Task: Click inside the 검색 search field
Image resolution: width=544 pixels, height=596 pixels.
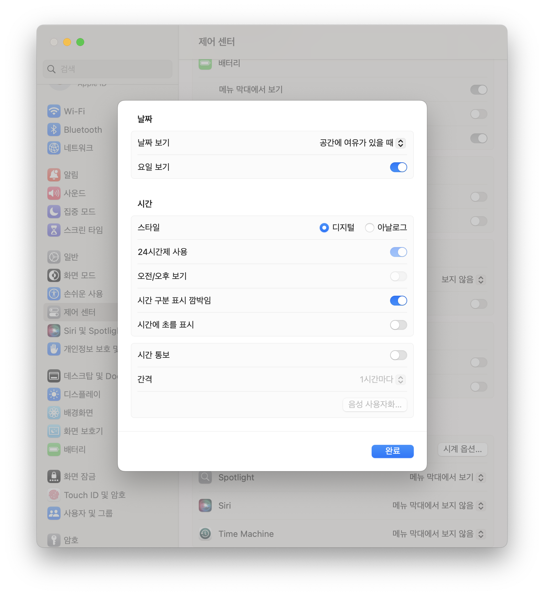Action: pos(107,69)
